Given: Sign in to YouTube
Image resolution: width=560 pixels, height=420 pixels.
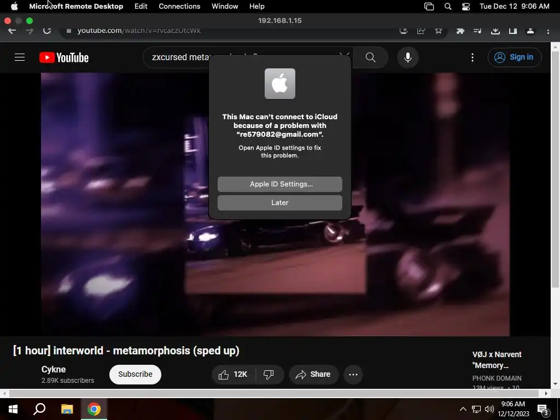Looking at the screenshot, I should 515,57.
